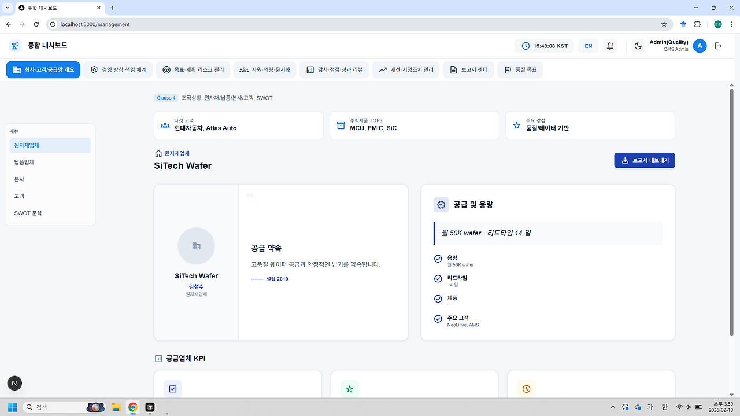
Task: Select 납품업체 in side menu
Action: click(50, 162)
